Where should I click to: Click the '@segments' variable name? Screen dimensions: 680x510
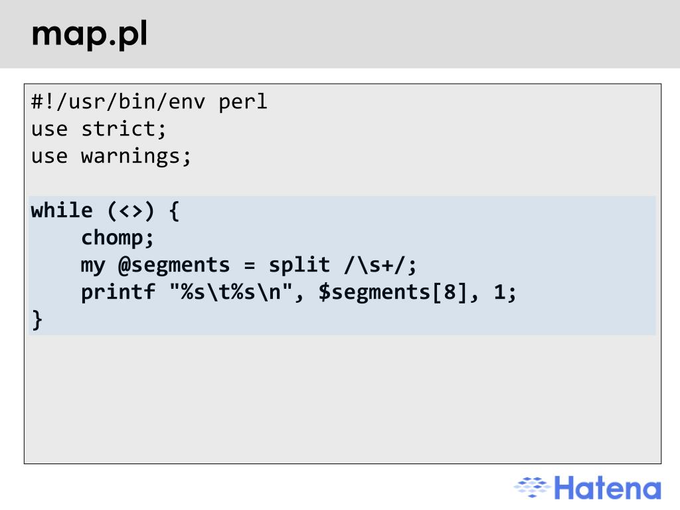coord(174,265)
